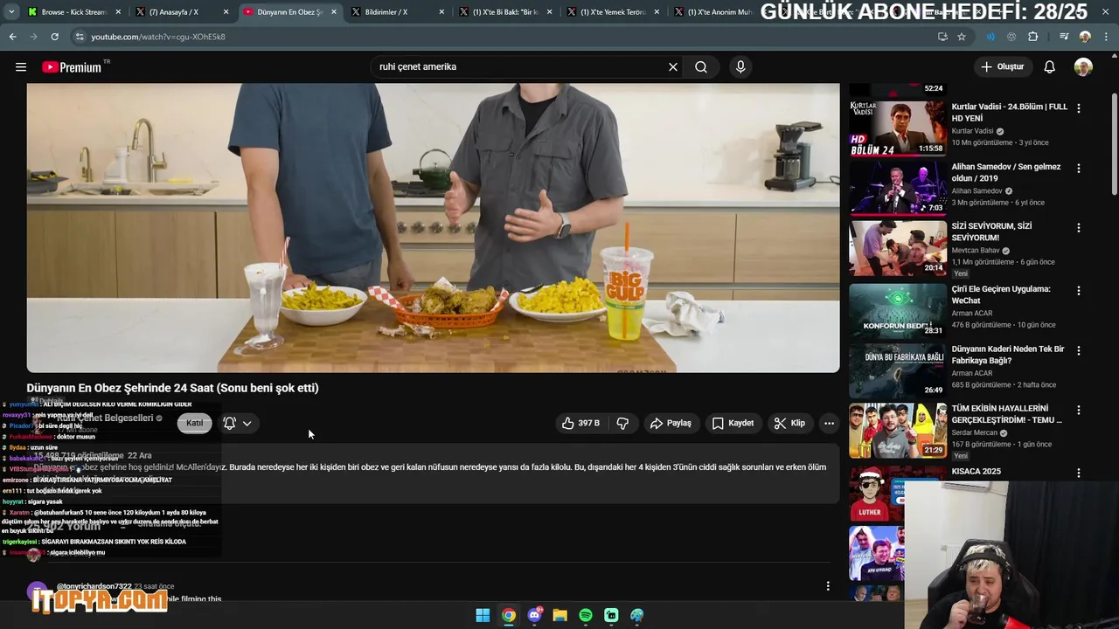Open SİZİ SEVİYORUM video thumbnail
The image size is (1119, 629).
[897, 246]
